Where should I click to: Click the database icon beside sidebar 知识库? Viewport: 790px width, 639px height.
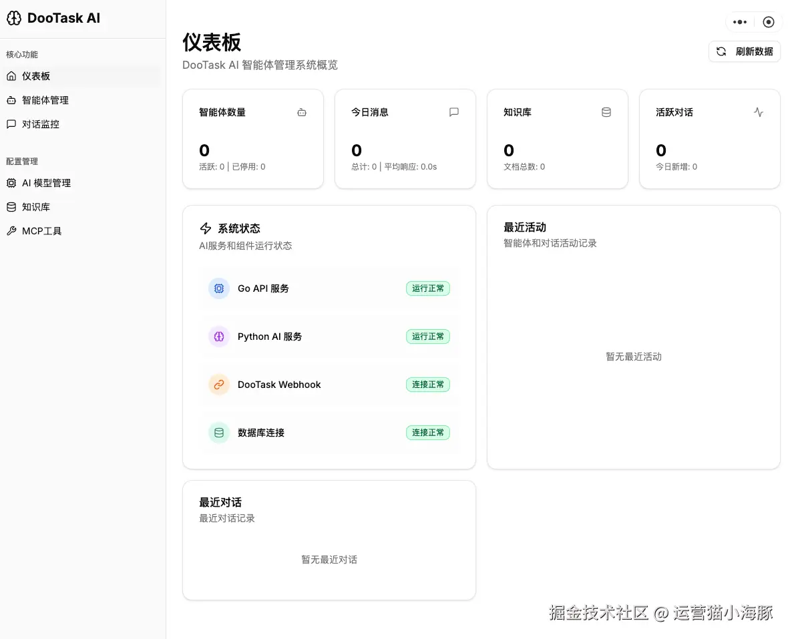click(11, 207)
